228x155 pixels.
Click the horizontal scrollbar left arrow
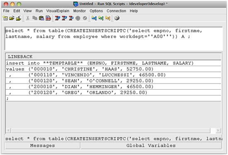8,130
